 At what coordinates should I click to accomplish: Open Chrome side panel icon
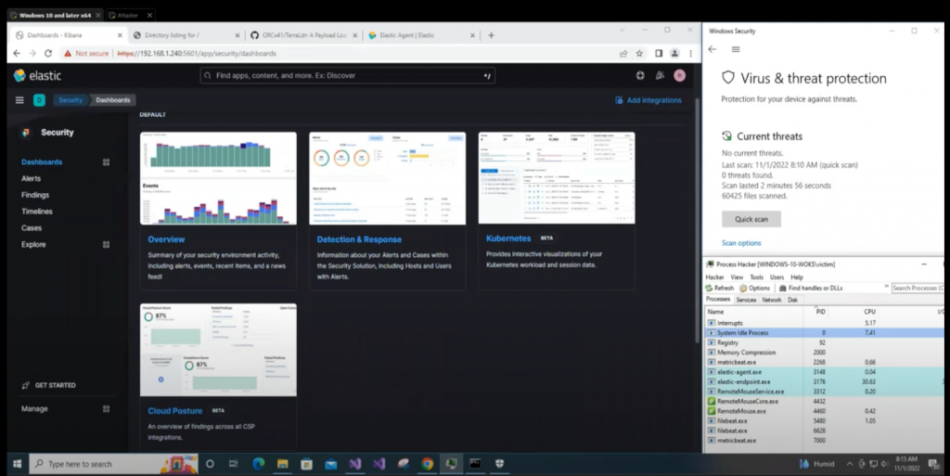[x=659, y=53]
